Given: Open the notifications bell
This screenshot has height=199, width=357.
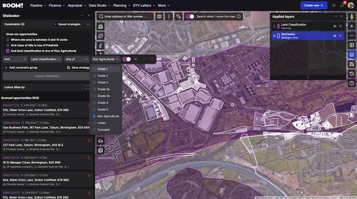Looking at the screenshot, I should 342,5.
